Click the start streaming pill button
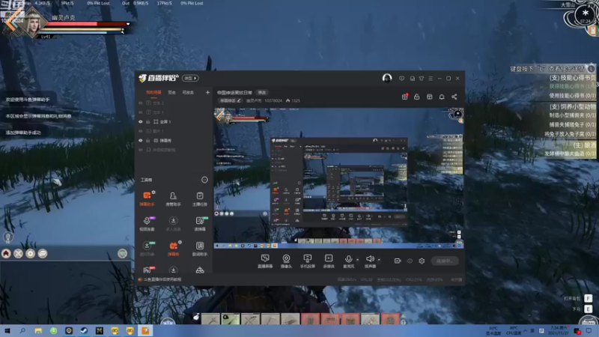599x337 pixels. (x=445, y=261)
